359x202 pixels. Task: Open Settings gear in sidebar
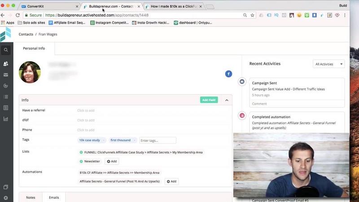point(6,198)
